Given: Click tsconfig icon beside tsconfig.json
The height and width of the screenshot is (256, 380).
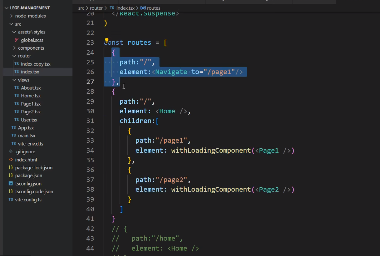Looking at the screenshot, I should click(11, 184).
